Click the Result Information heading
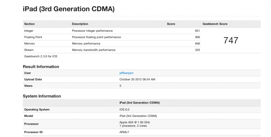 [41, 67]
